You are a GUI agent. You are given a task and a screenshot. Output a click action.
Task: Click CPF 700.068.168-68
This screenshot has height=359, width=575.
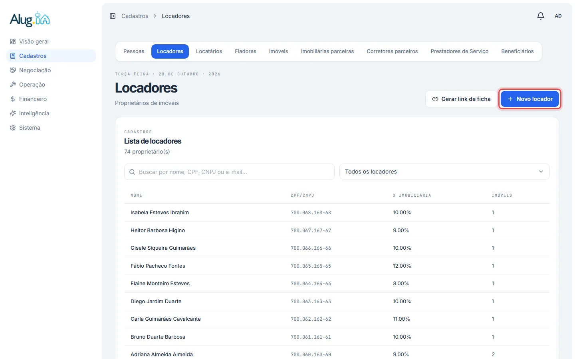click(311, 213)
